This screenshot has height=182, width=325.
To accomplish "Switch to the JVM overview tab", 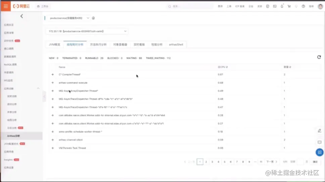I will click(54, 44).
